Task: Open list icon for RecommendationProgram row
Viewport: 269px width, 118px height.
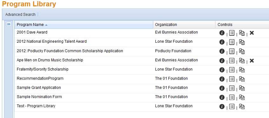Action: pyautogui.click(x=232, y=79)
